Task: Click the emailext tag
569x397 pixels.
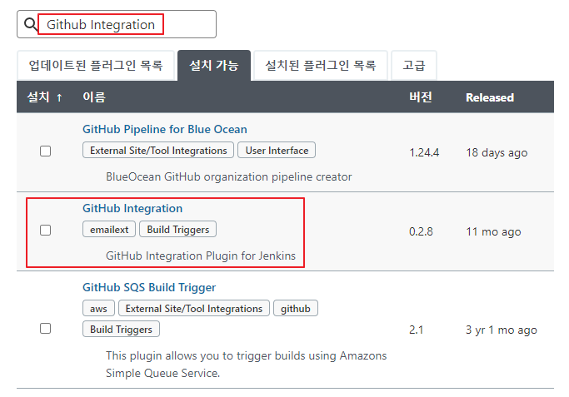Action: tap(109, 229)
